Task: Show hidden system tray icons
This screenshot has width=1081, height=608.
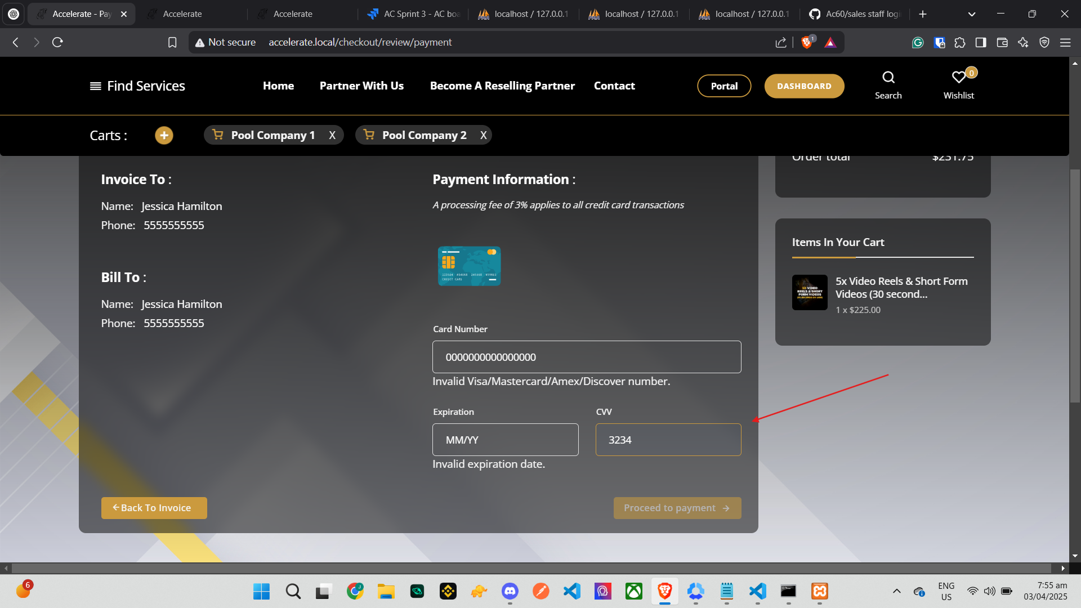Action: pyautogui.click(x=896, y=591)
